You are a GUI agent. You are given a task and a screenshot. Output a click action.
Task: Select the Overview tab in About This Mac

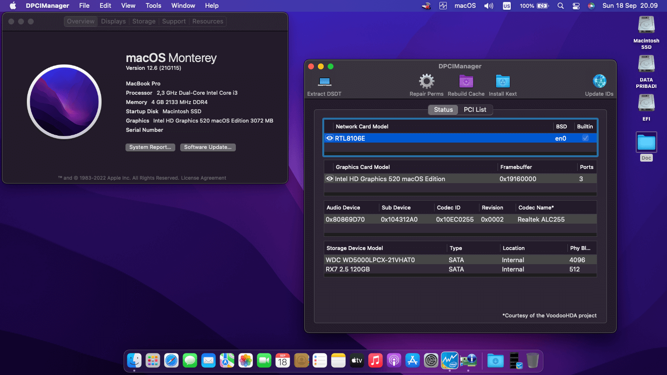coord(81,21)
